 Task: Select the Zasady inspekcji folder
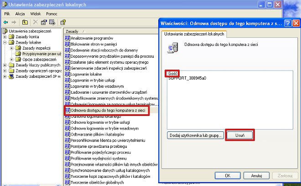36,48
